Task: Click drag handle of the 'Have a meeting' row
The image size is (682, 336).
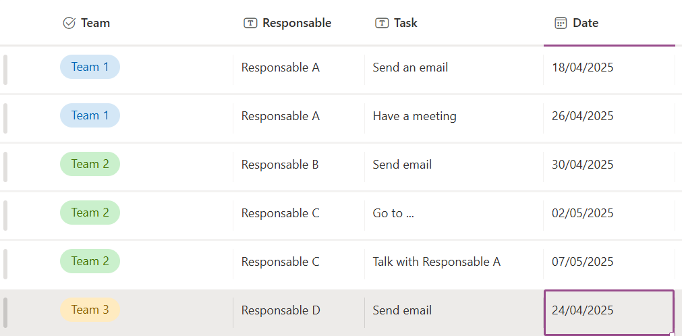Action: (5, 117)
